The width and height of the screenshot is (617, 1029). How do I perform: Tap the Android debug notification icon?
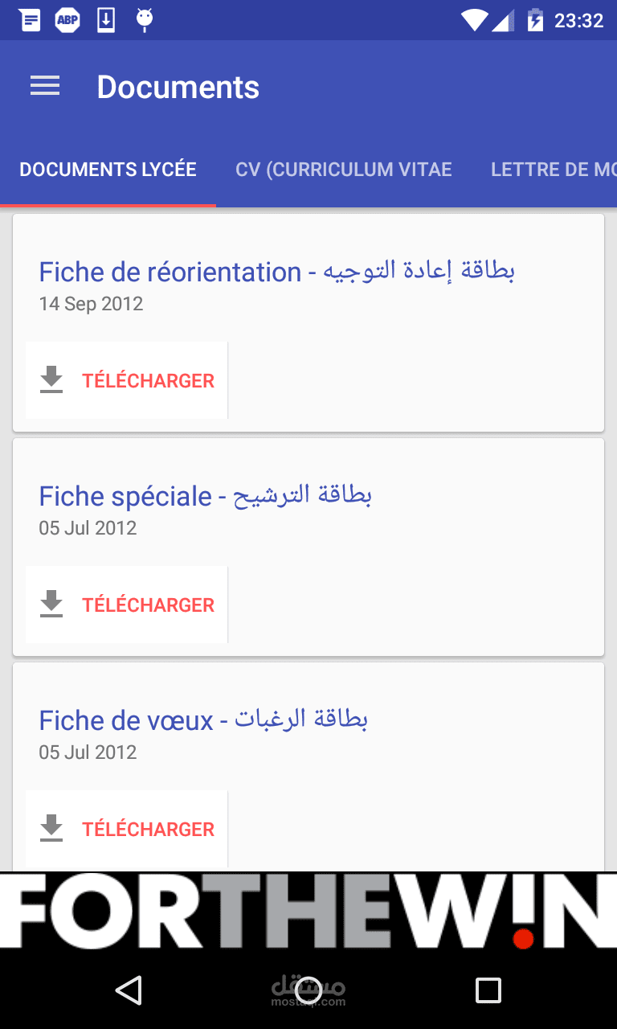(145, 20)
